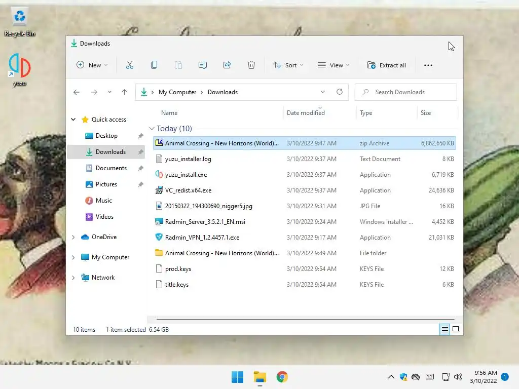Click the Forward navigation arrow

point(94,92)
